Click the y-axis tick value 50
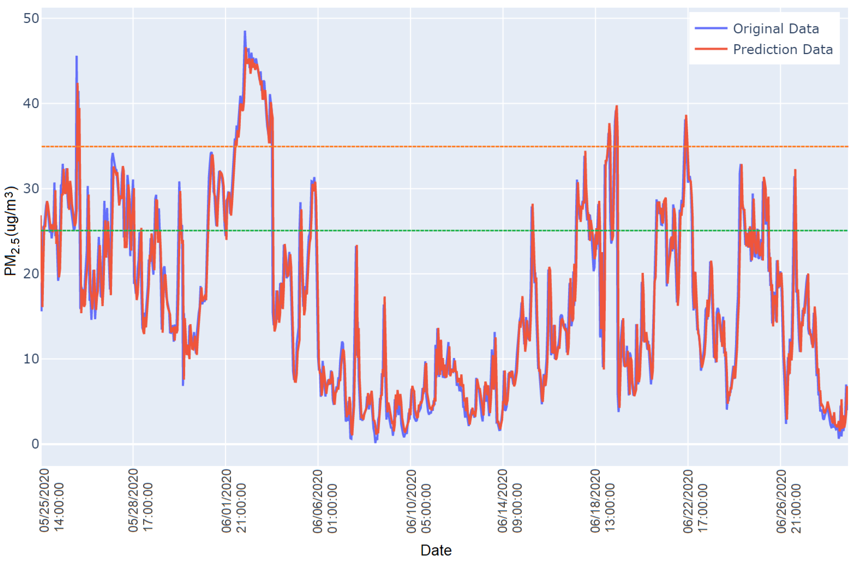857x562 pixels. tap(31, 18)
